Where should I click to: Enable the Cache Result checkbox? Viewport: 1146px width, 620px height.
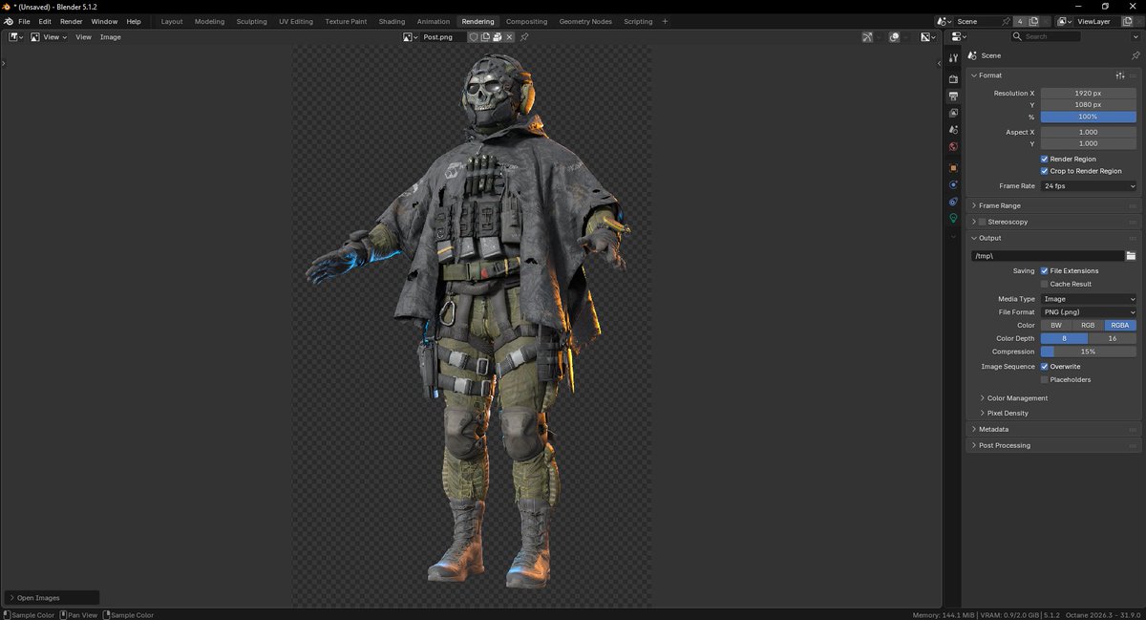[x=1045, y=284]
